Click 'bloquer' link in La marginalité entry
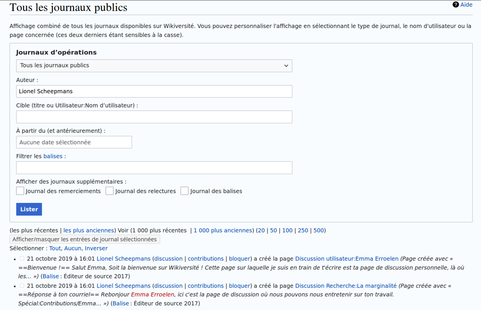The height and width of the screenshot is (310, 481). click(x=239, y=286)
